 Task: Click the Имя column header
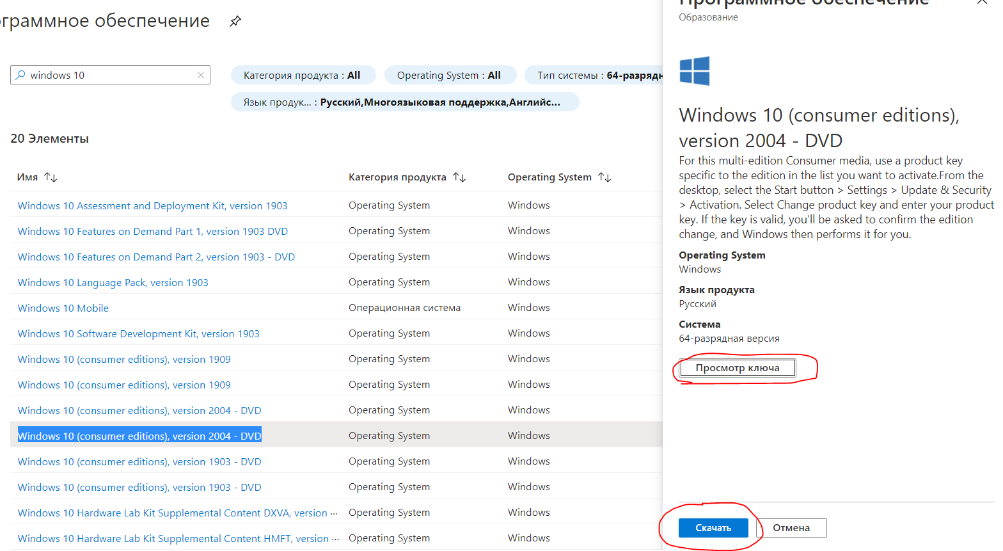tap(28, 177)
